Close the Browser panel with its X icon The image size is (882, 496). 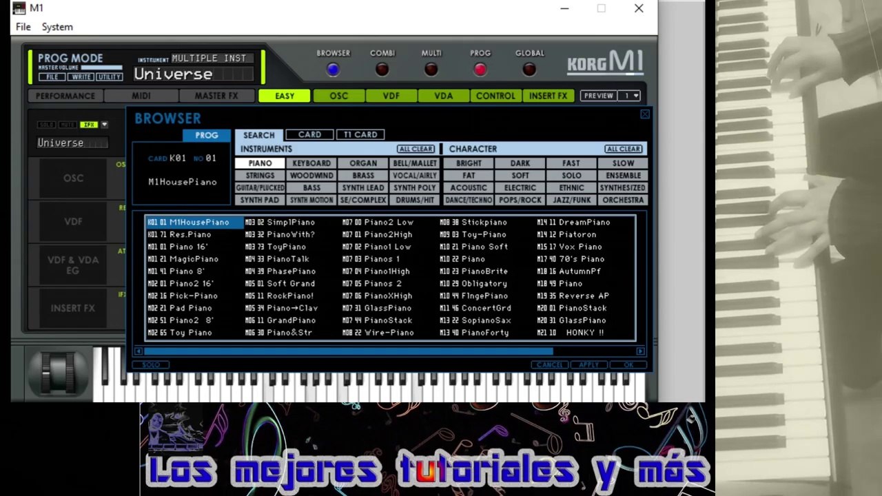645,114
